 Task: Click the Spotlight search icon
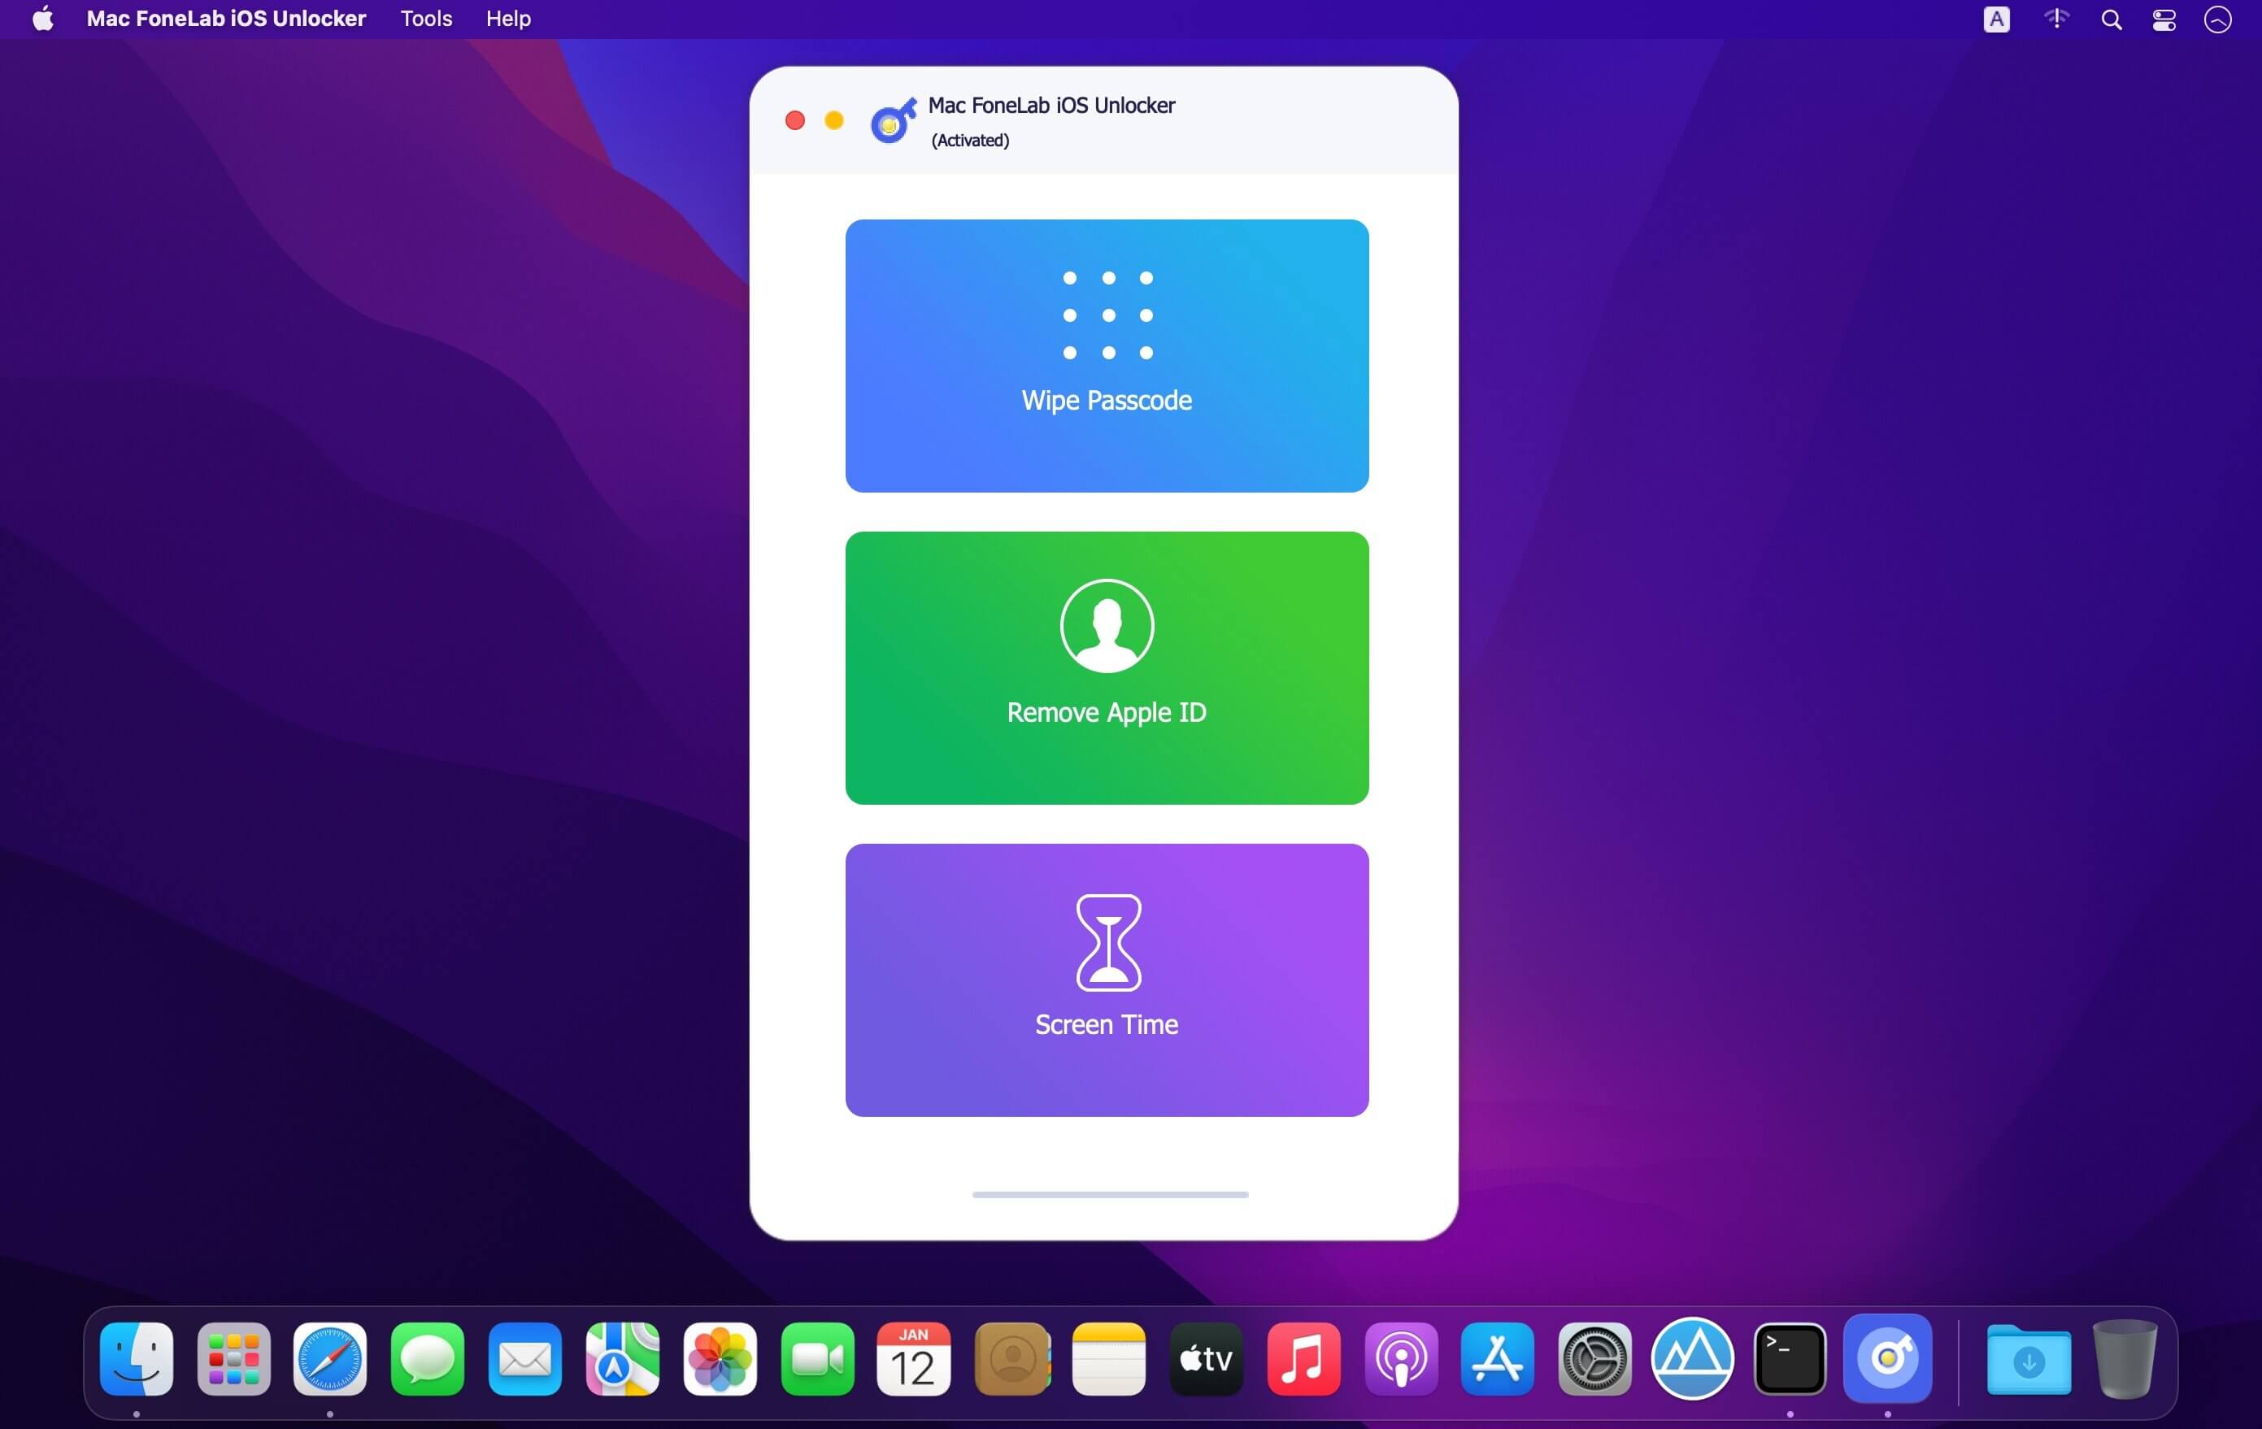point(2111,20)
